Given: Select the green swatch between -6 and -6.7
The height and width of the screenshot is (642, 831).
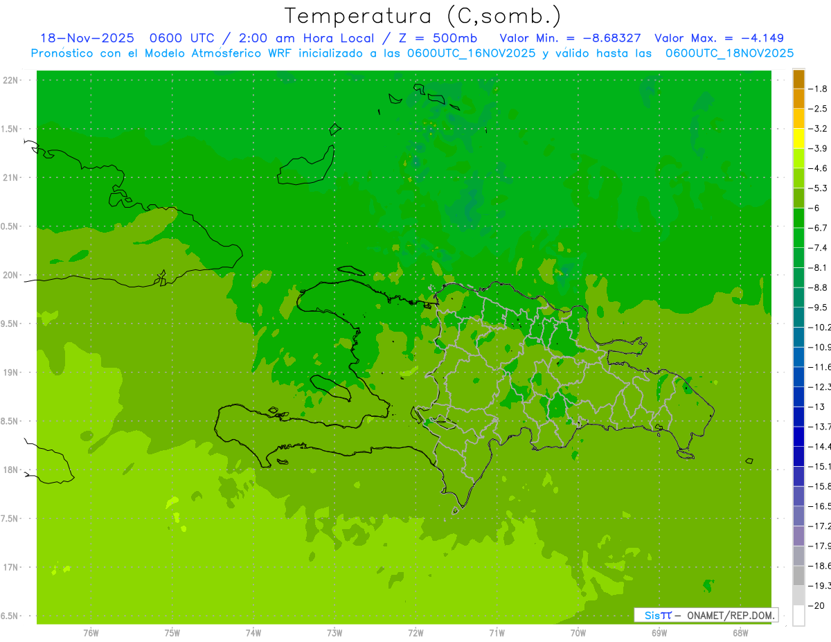Looking at the screenshot, I should [x=798, y=217].
